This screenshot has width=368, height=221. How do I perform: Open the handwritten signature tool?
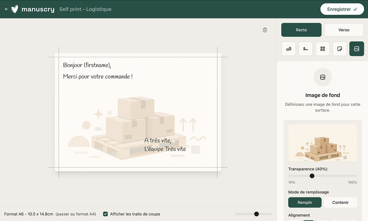tap(306, 49)
